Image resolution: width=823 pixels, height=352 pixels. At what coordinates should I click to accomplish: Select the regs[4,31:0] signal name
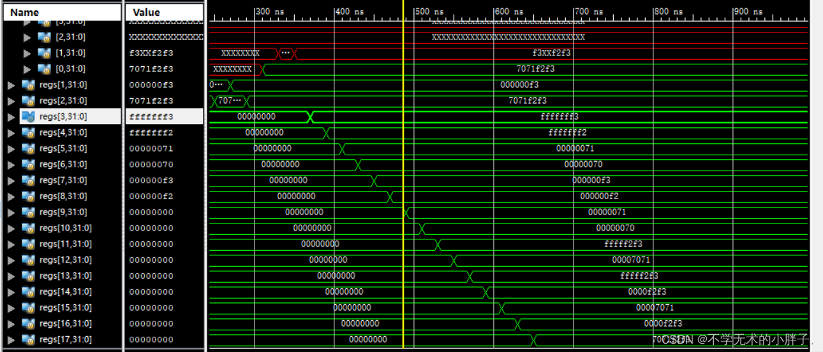coord(63,132)
